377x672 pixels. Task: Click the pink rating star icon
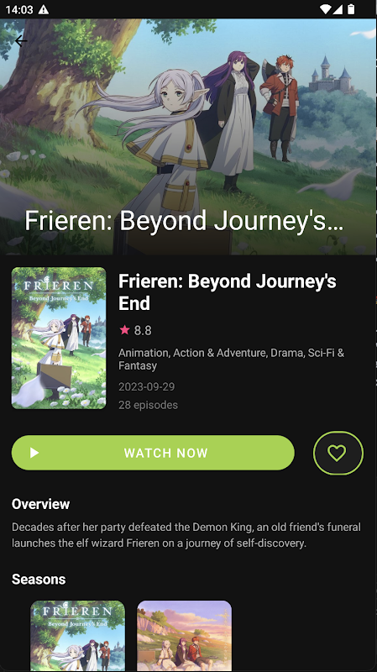pyautogui.click(x=124, y=329)
